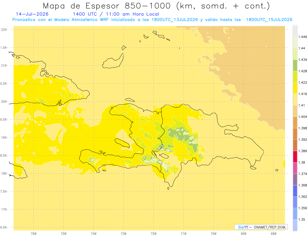Click the latitude label '19N'
The width and height of the screenshot is (307, 237).
pyautogui.click(x=4, y=138)
